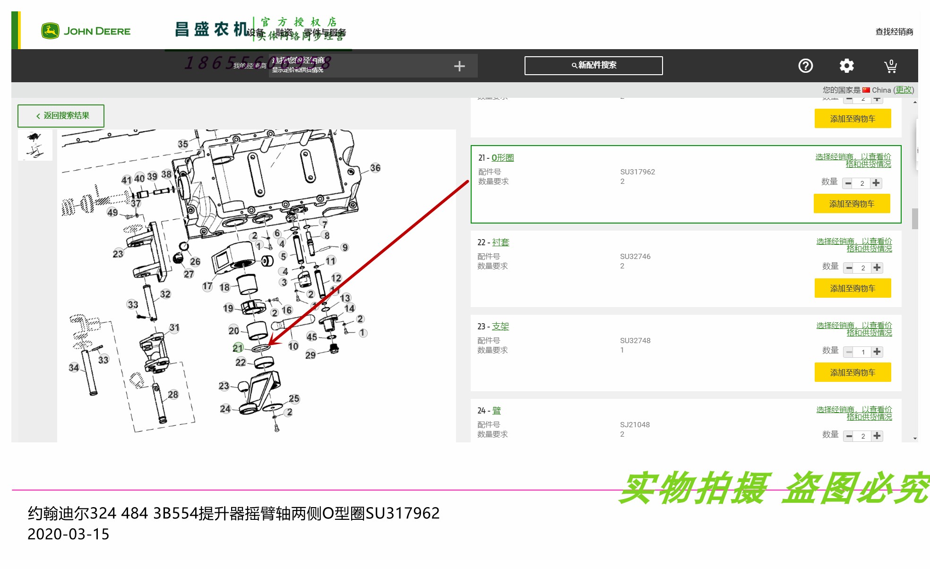Increase quantity for item 23
This screenshot has height=569, width=930.
coord(877,352)
